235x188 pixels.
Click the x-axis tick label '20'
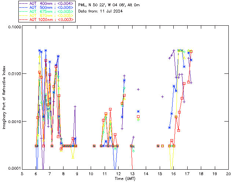pyautogui.click(x=228, y=174)
